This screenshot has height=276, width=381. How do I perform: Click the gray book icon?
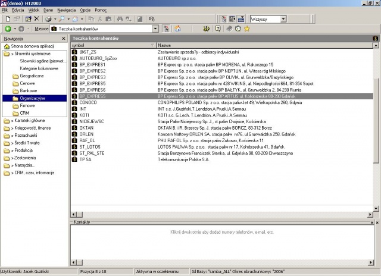tap(229, 29)
